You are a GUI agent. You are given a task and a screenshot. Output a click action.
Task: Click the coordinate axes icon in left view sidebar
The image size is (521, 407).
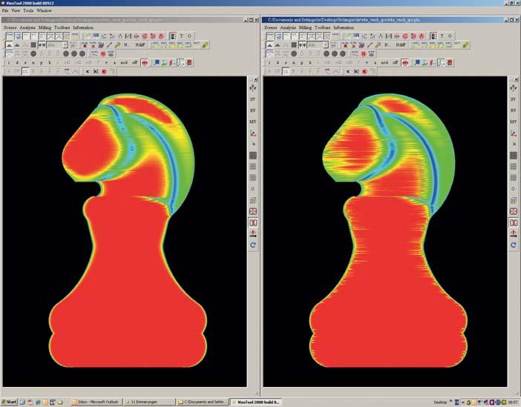tap(253, 133)
